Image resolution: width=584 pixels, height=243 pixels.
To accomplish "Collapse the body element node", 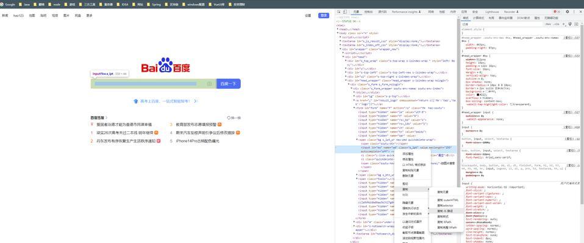I will [338, 33].
